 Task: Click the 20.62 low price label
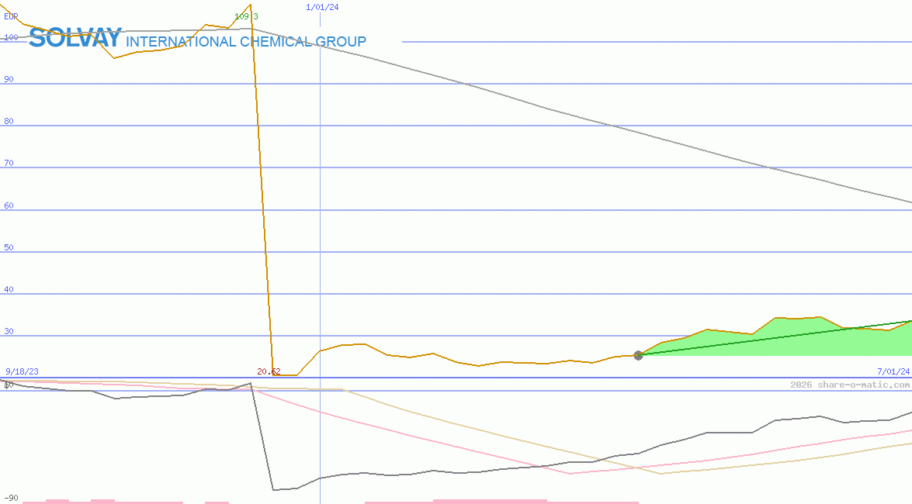click(x=269, y=371)
